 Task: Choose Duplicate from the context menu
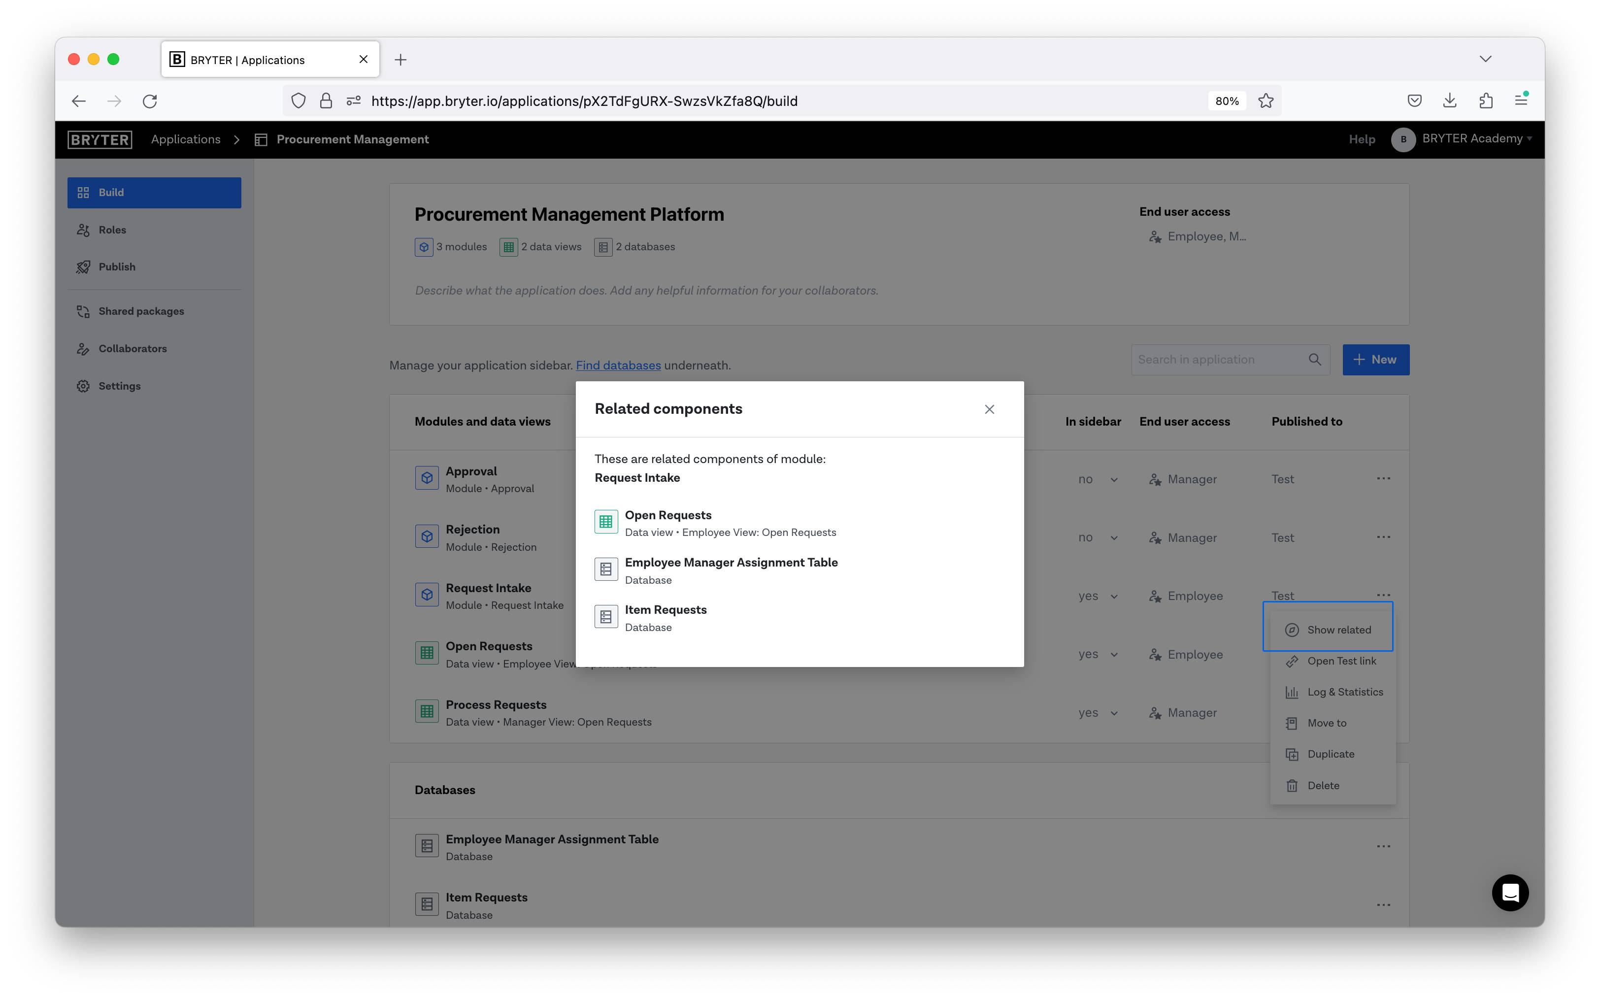point(1330,754)
